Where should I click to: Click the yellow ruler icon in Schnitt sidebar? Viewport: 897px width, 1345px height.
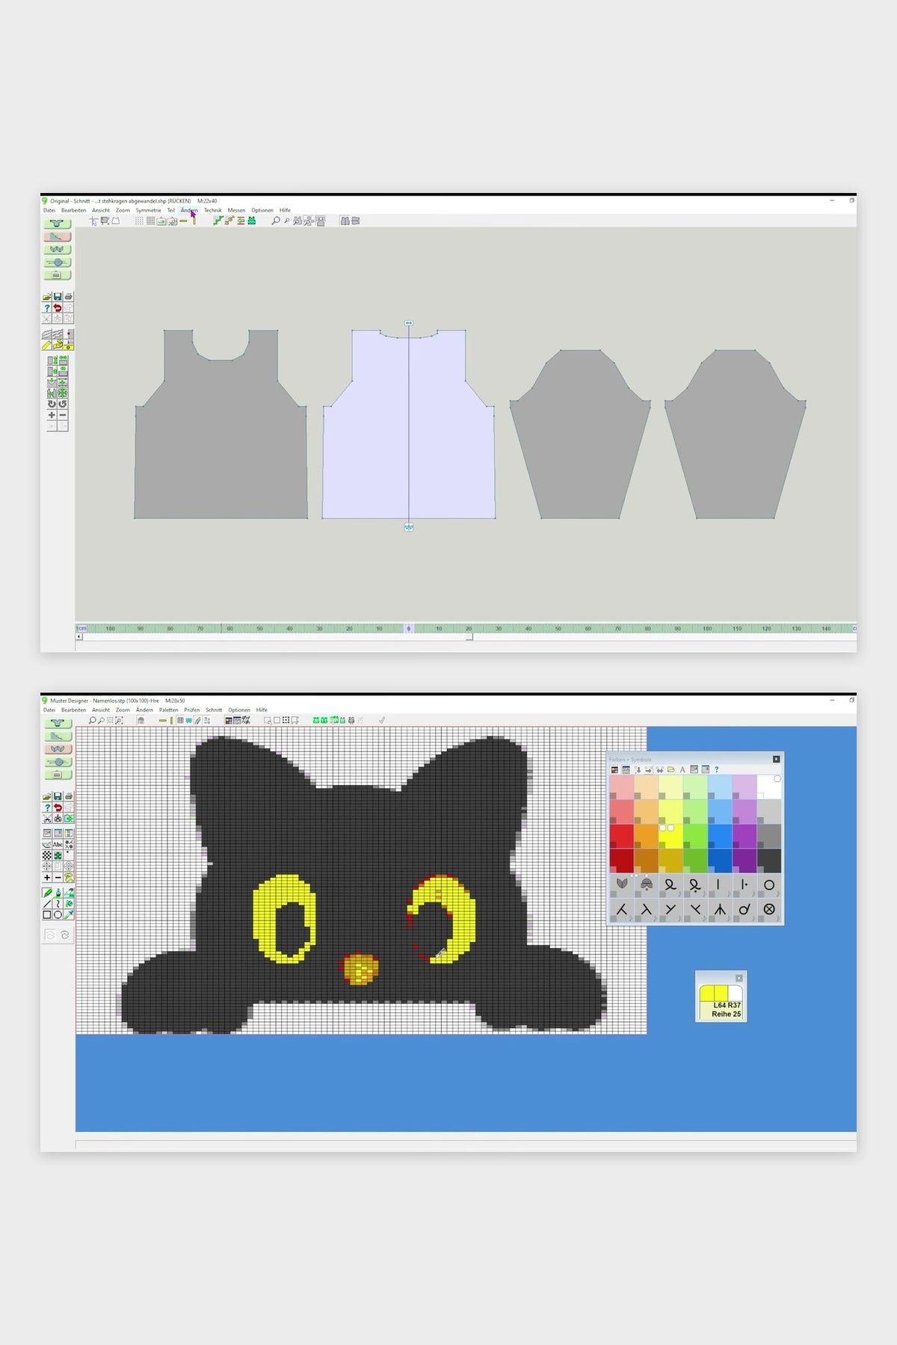coord(46,345)
